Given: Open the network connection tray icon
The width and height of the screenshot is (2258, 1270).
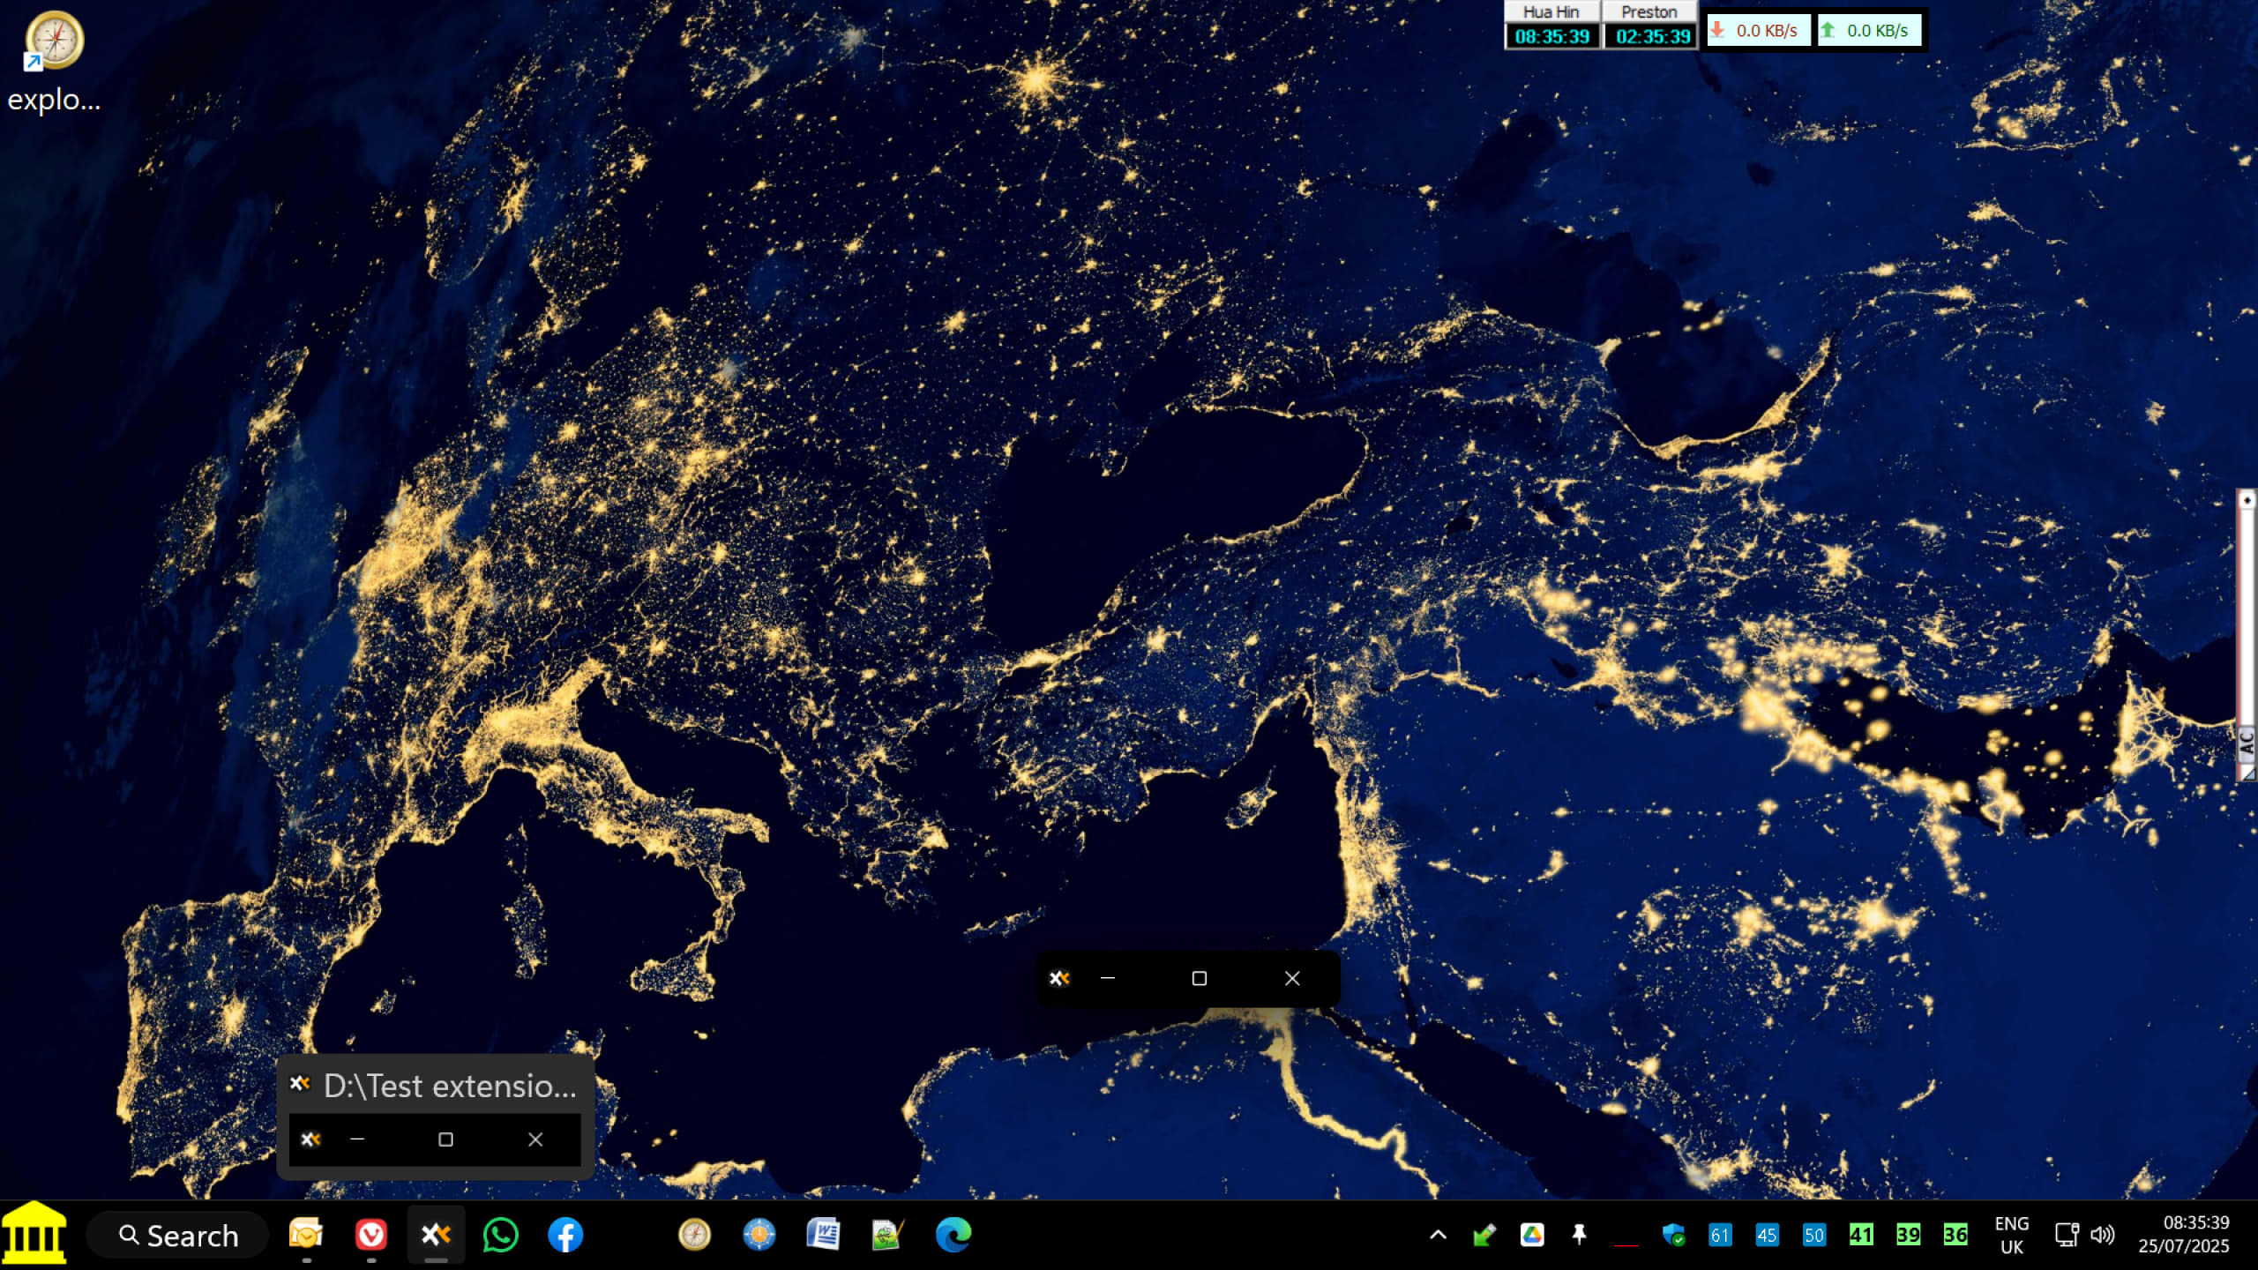Looking at the screenshot, I should (2066, 1235).
